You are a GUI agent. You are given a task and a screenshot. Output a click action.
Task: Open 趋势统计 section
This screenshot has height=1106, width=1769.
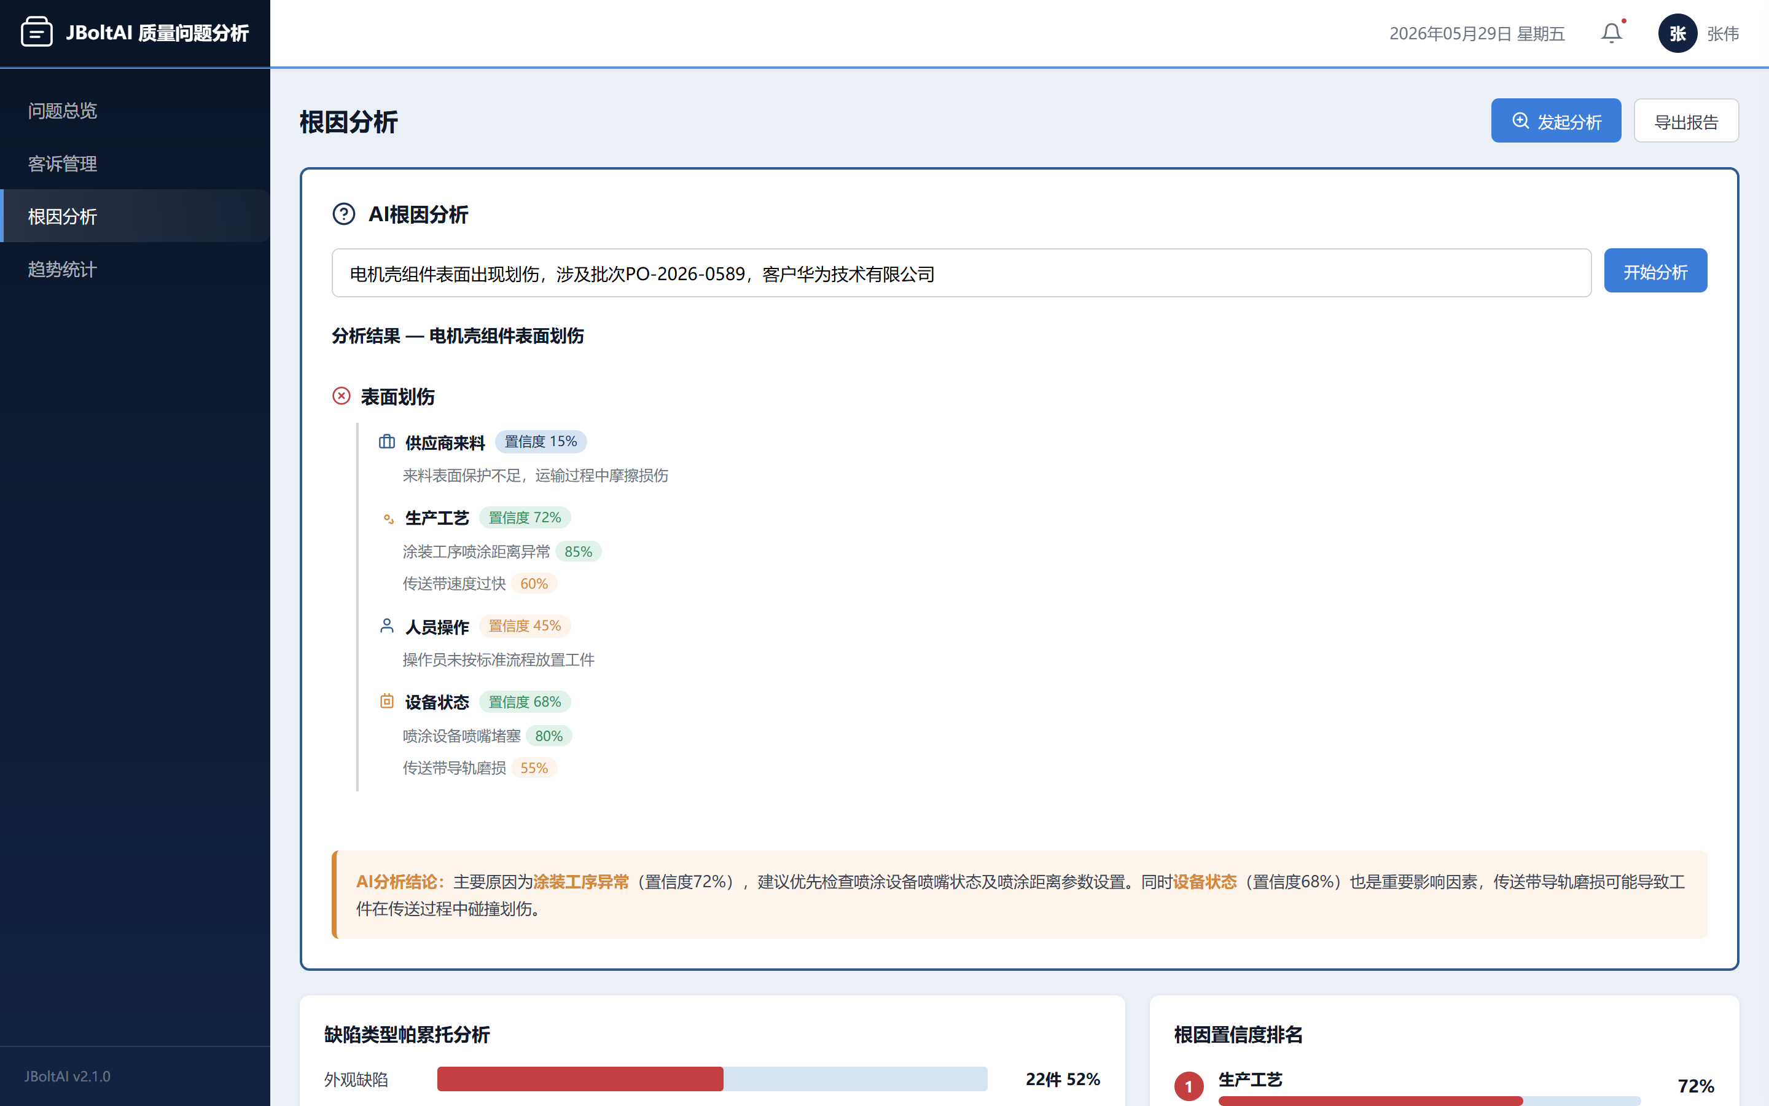click(135, 269)
